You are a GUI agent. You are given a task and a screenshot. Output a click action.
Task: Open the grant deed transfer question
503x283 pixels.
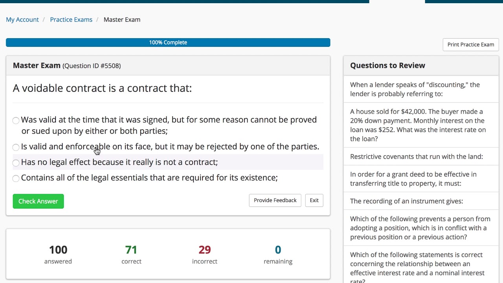tap(413, 179)
